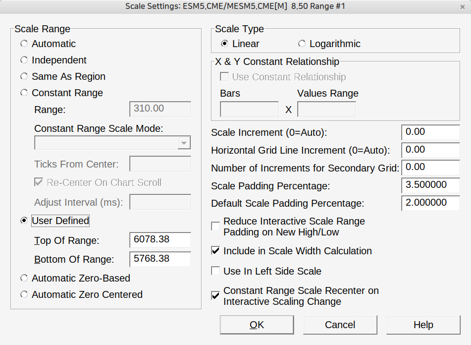
Task: Select Automatic Zero-Based scale range
Action: (24, 278)
